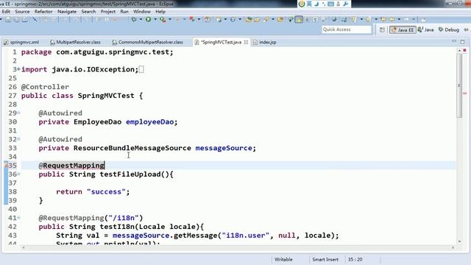Screen dimensions: 471x265
Task: Click cursor position 35 : 20 in status bar
Action: point(355,259)
